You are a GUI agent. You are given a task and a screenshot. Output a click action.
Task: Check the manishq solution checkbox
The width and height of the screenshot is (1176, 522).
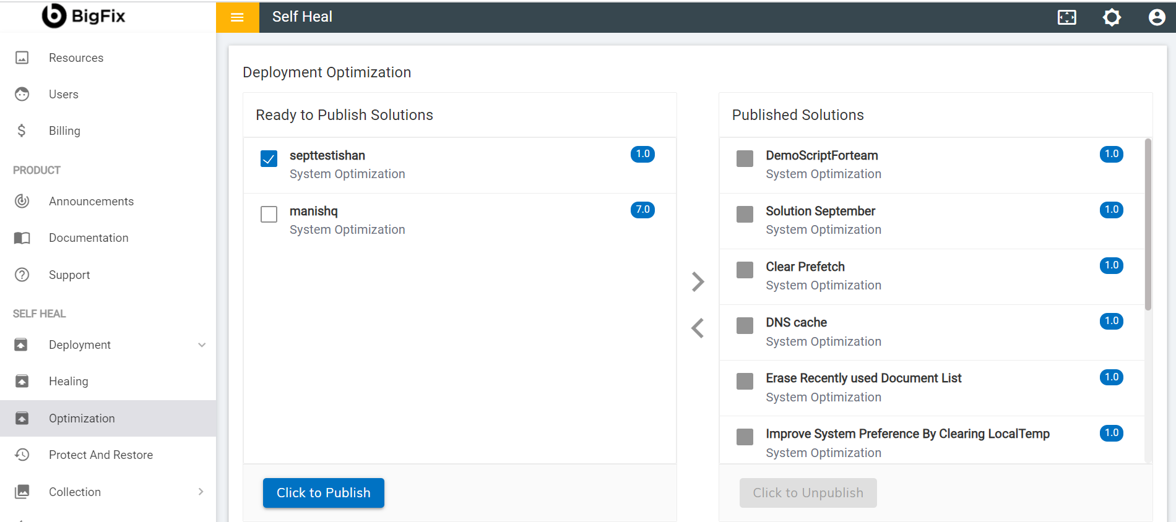pyautogui.click(x=269, y=214)
